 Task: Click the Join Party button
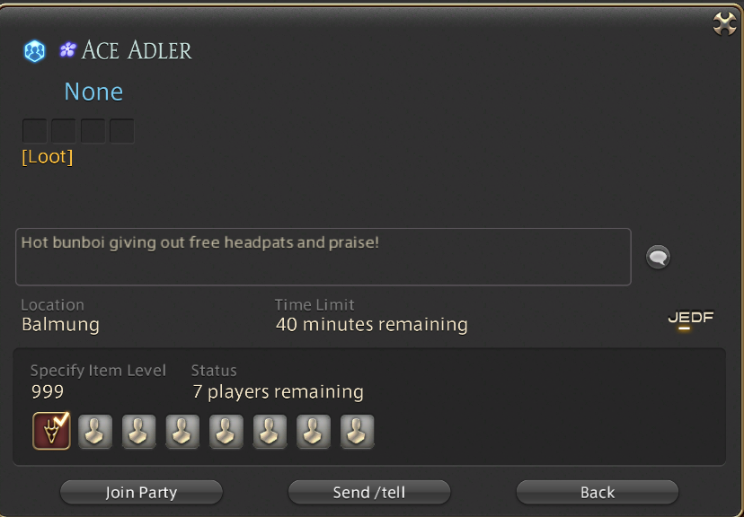[x=141, y=493]
